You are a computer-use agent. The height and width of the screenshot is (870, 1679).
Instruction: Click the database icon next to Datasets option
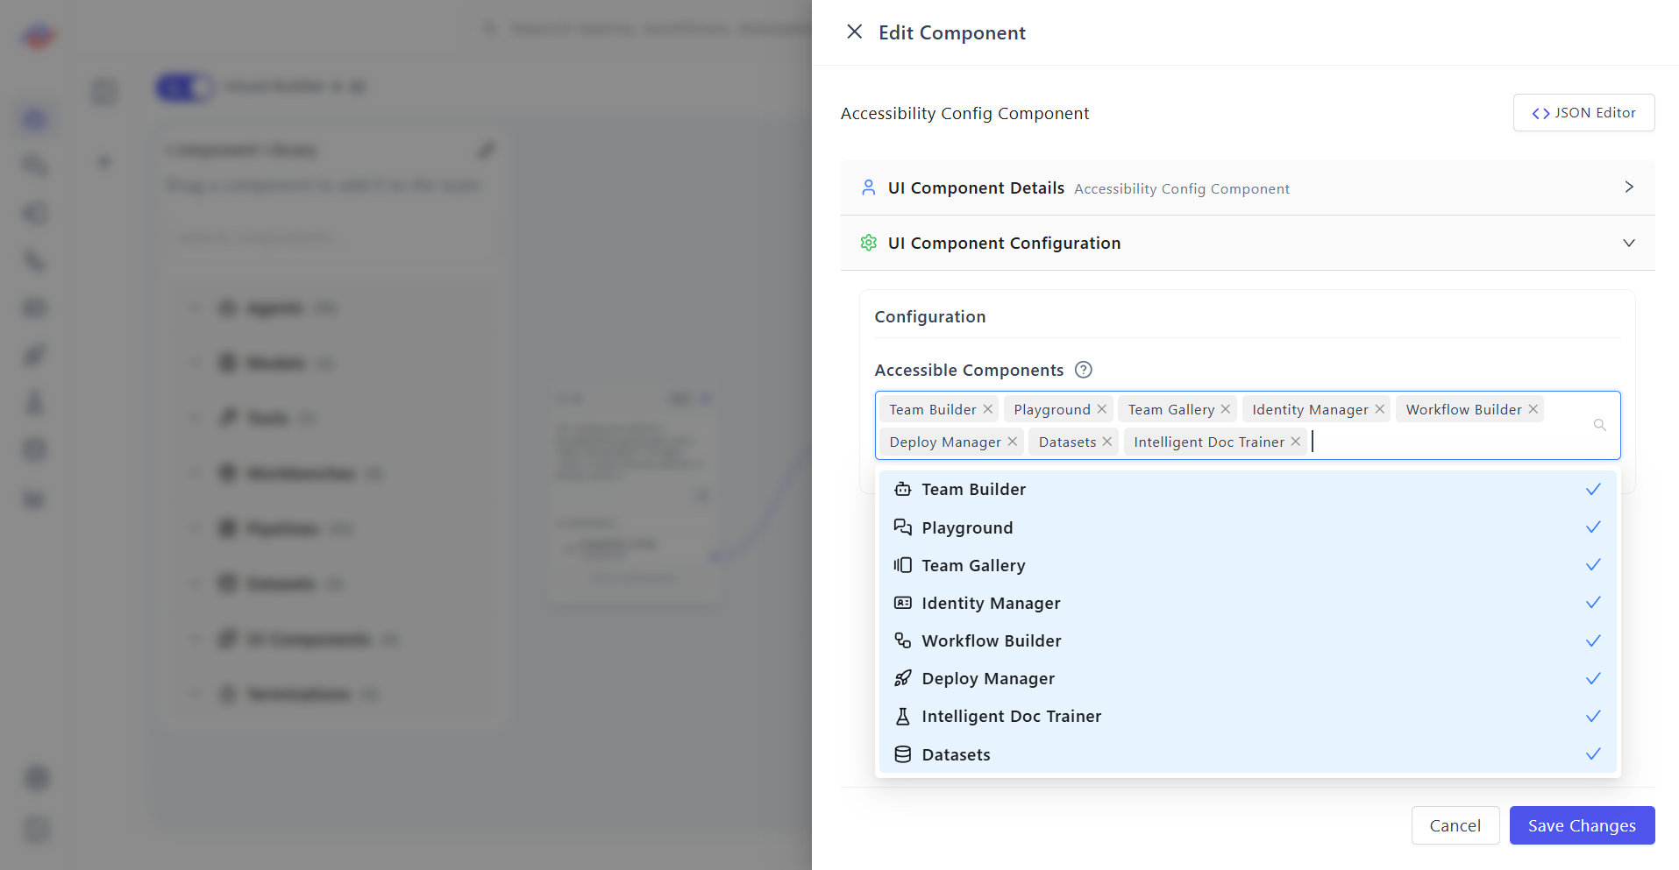point(902,753)
